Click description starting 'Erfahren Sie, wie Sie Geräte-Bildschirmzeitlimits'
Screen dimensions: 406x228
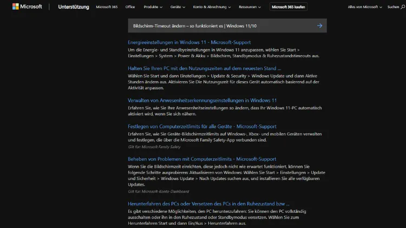click(x=225, y=137)
